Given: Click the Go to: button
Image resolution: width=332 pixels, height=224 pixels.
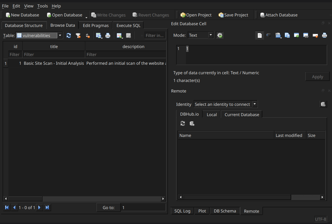Looking at the screenshot, I should (108, 208).
